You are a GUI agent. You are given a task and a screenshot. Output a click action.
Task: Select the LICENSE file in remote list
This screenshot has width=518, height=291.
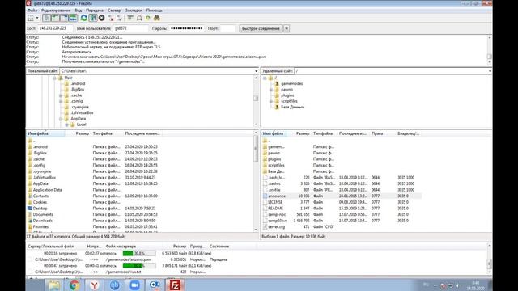click(275, 202)
